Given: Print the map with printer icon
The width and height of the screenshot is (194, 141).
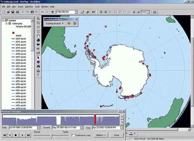Looking at the screenshot, I should pyautogui.click(x=17, y=12).
